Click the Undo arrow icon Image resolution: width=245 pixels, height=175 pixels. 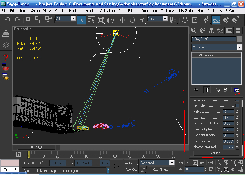tap(7, 20)
